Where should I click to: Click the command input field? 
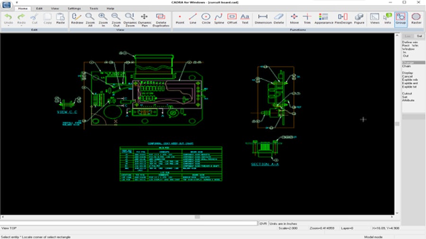tap(128, 223)
